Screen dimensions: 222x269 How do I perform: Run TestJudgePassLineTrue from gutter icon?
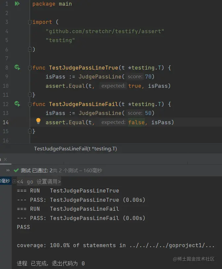pyautogui.click(x=17, y=67)
